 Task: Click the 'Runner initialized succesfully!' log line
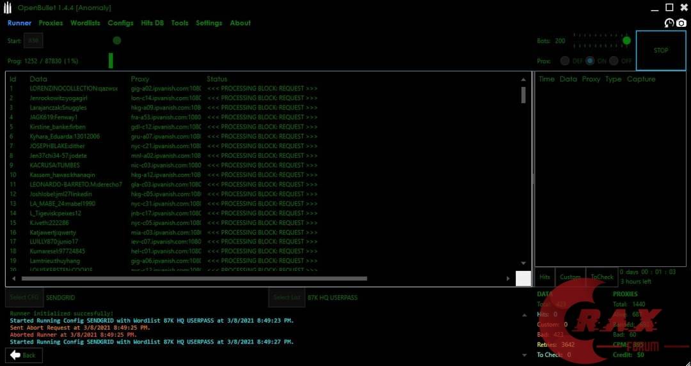61,314
